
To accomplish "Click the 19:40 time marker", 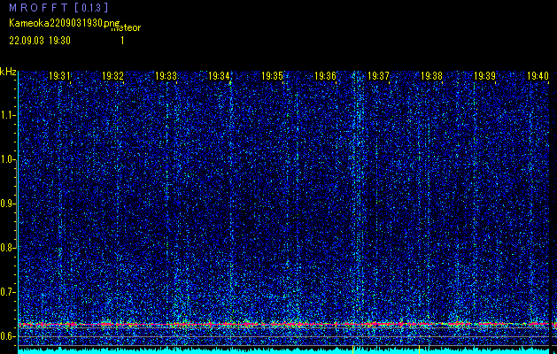I will click(x=538, y=75).
